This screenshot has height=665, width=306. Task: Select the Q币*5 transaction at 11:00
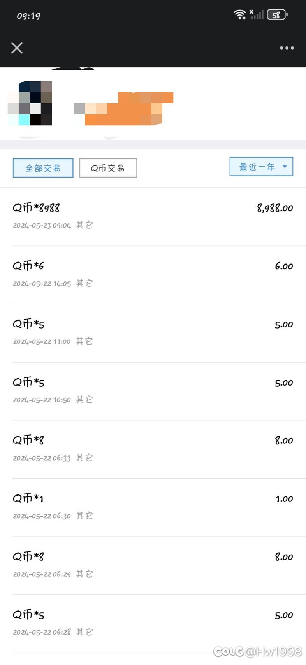point(153,333)
